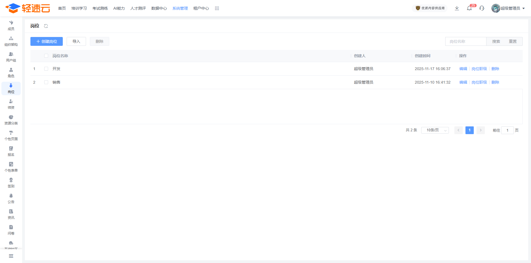Image resolution: width=531 pixels, height=263 pixels.
Task: Click 岗位职级 link for 开发 row
Action: 479,69
